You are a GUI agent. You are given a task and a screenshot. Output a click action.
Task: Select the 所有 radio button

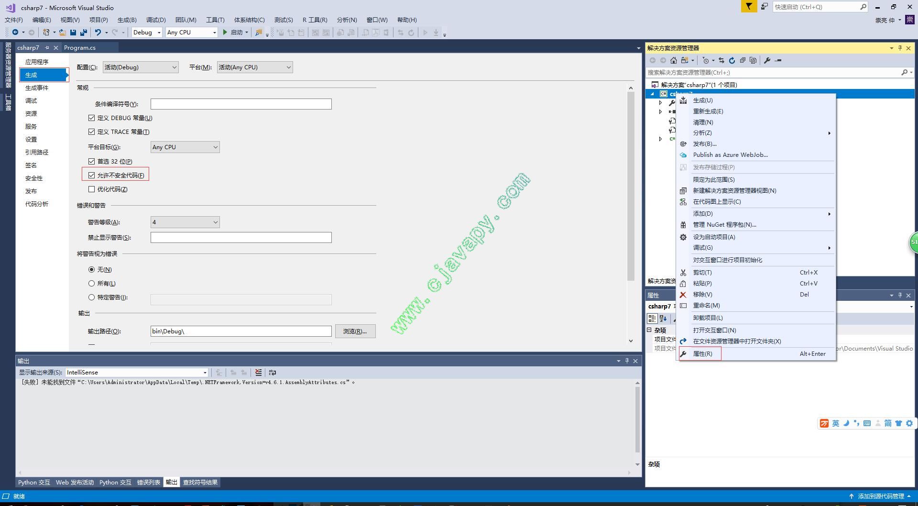click(91, 283)
